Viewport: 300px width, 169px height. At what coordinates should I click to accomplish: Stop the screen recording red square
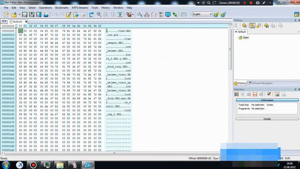pyautogui.click(x=251, y=3)
